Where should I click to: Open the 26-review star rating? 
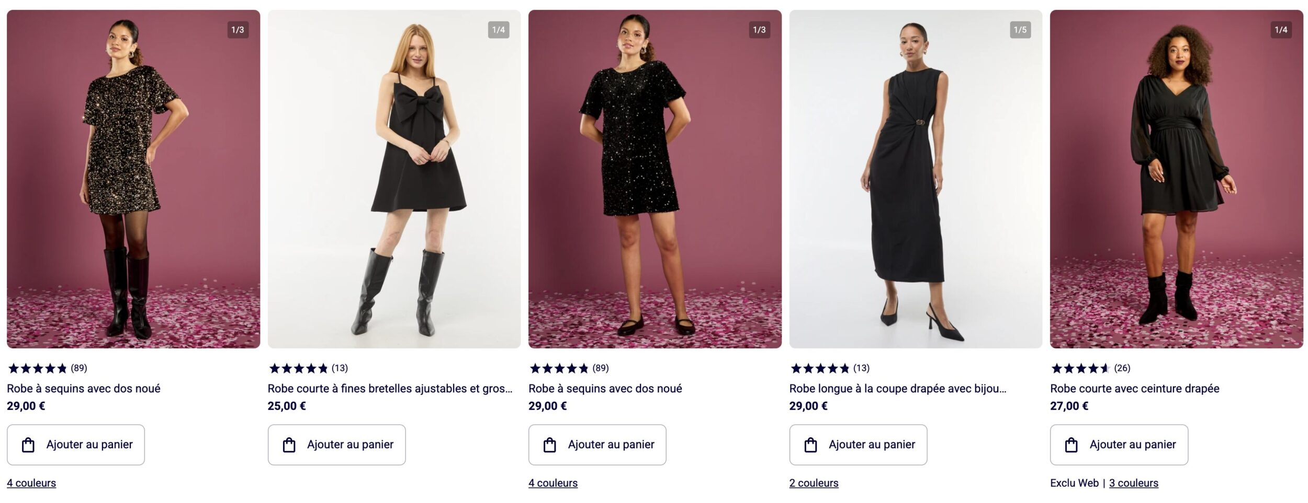point(1090,368)
